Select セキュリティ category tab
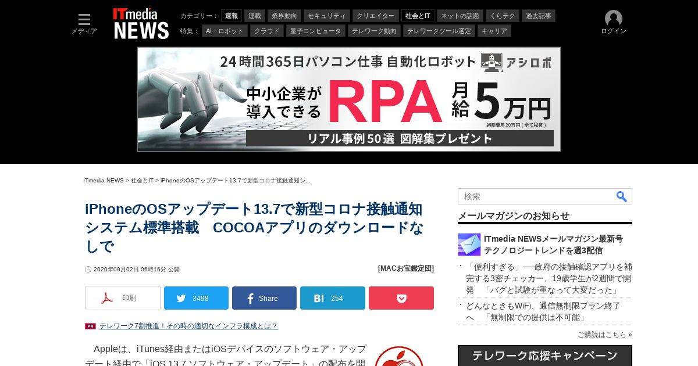 pos(327,16)
